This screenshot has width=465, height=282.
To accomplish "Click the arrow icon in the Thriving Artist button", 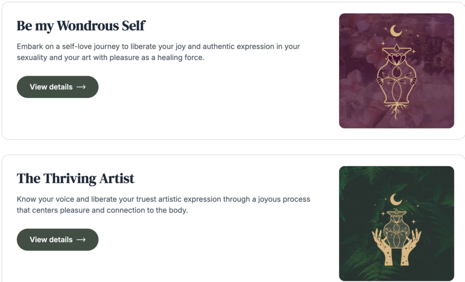I will click(x=81, y=240).
